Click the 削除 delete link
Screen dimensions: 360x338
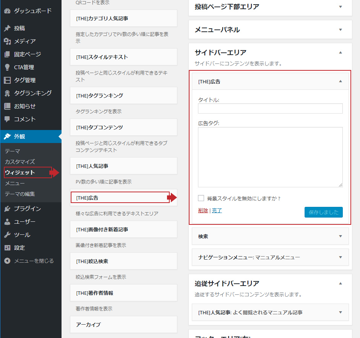(203, 211)
